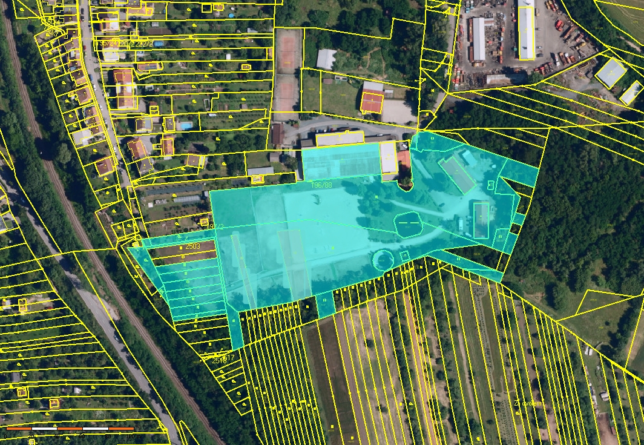Click the swimming pool in residential garden
Image resolution: width=644 pixels, height=445 pixels.
(x=186, y=126)
